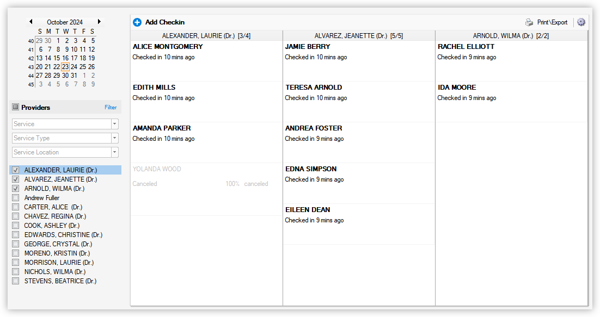Click the ARNOLD, WILMA column header
The image size is (600, 317).
pos(511,35)
